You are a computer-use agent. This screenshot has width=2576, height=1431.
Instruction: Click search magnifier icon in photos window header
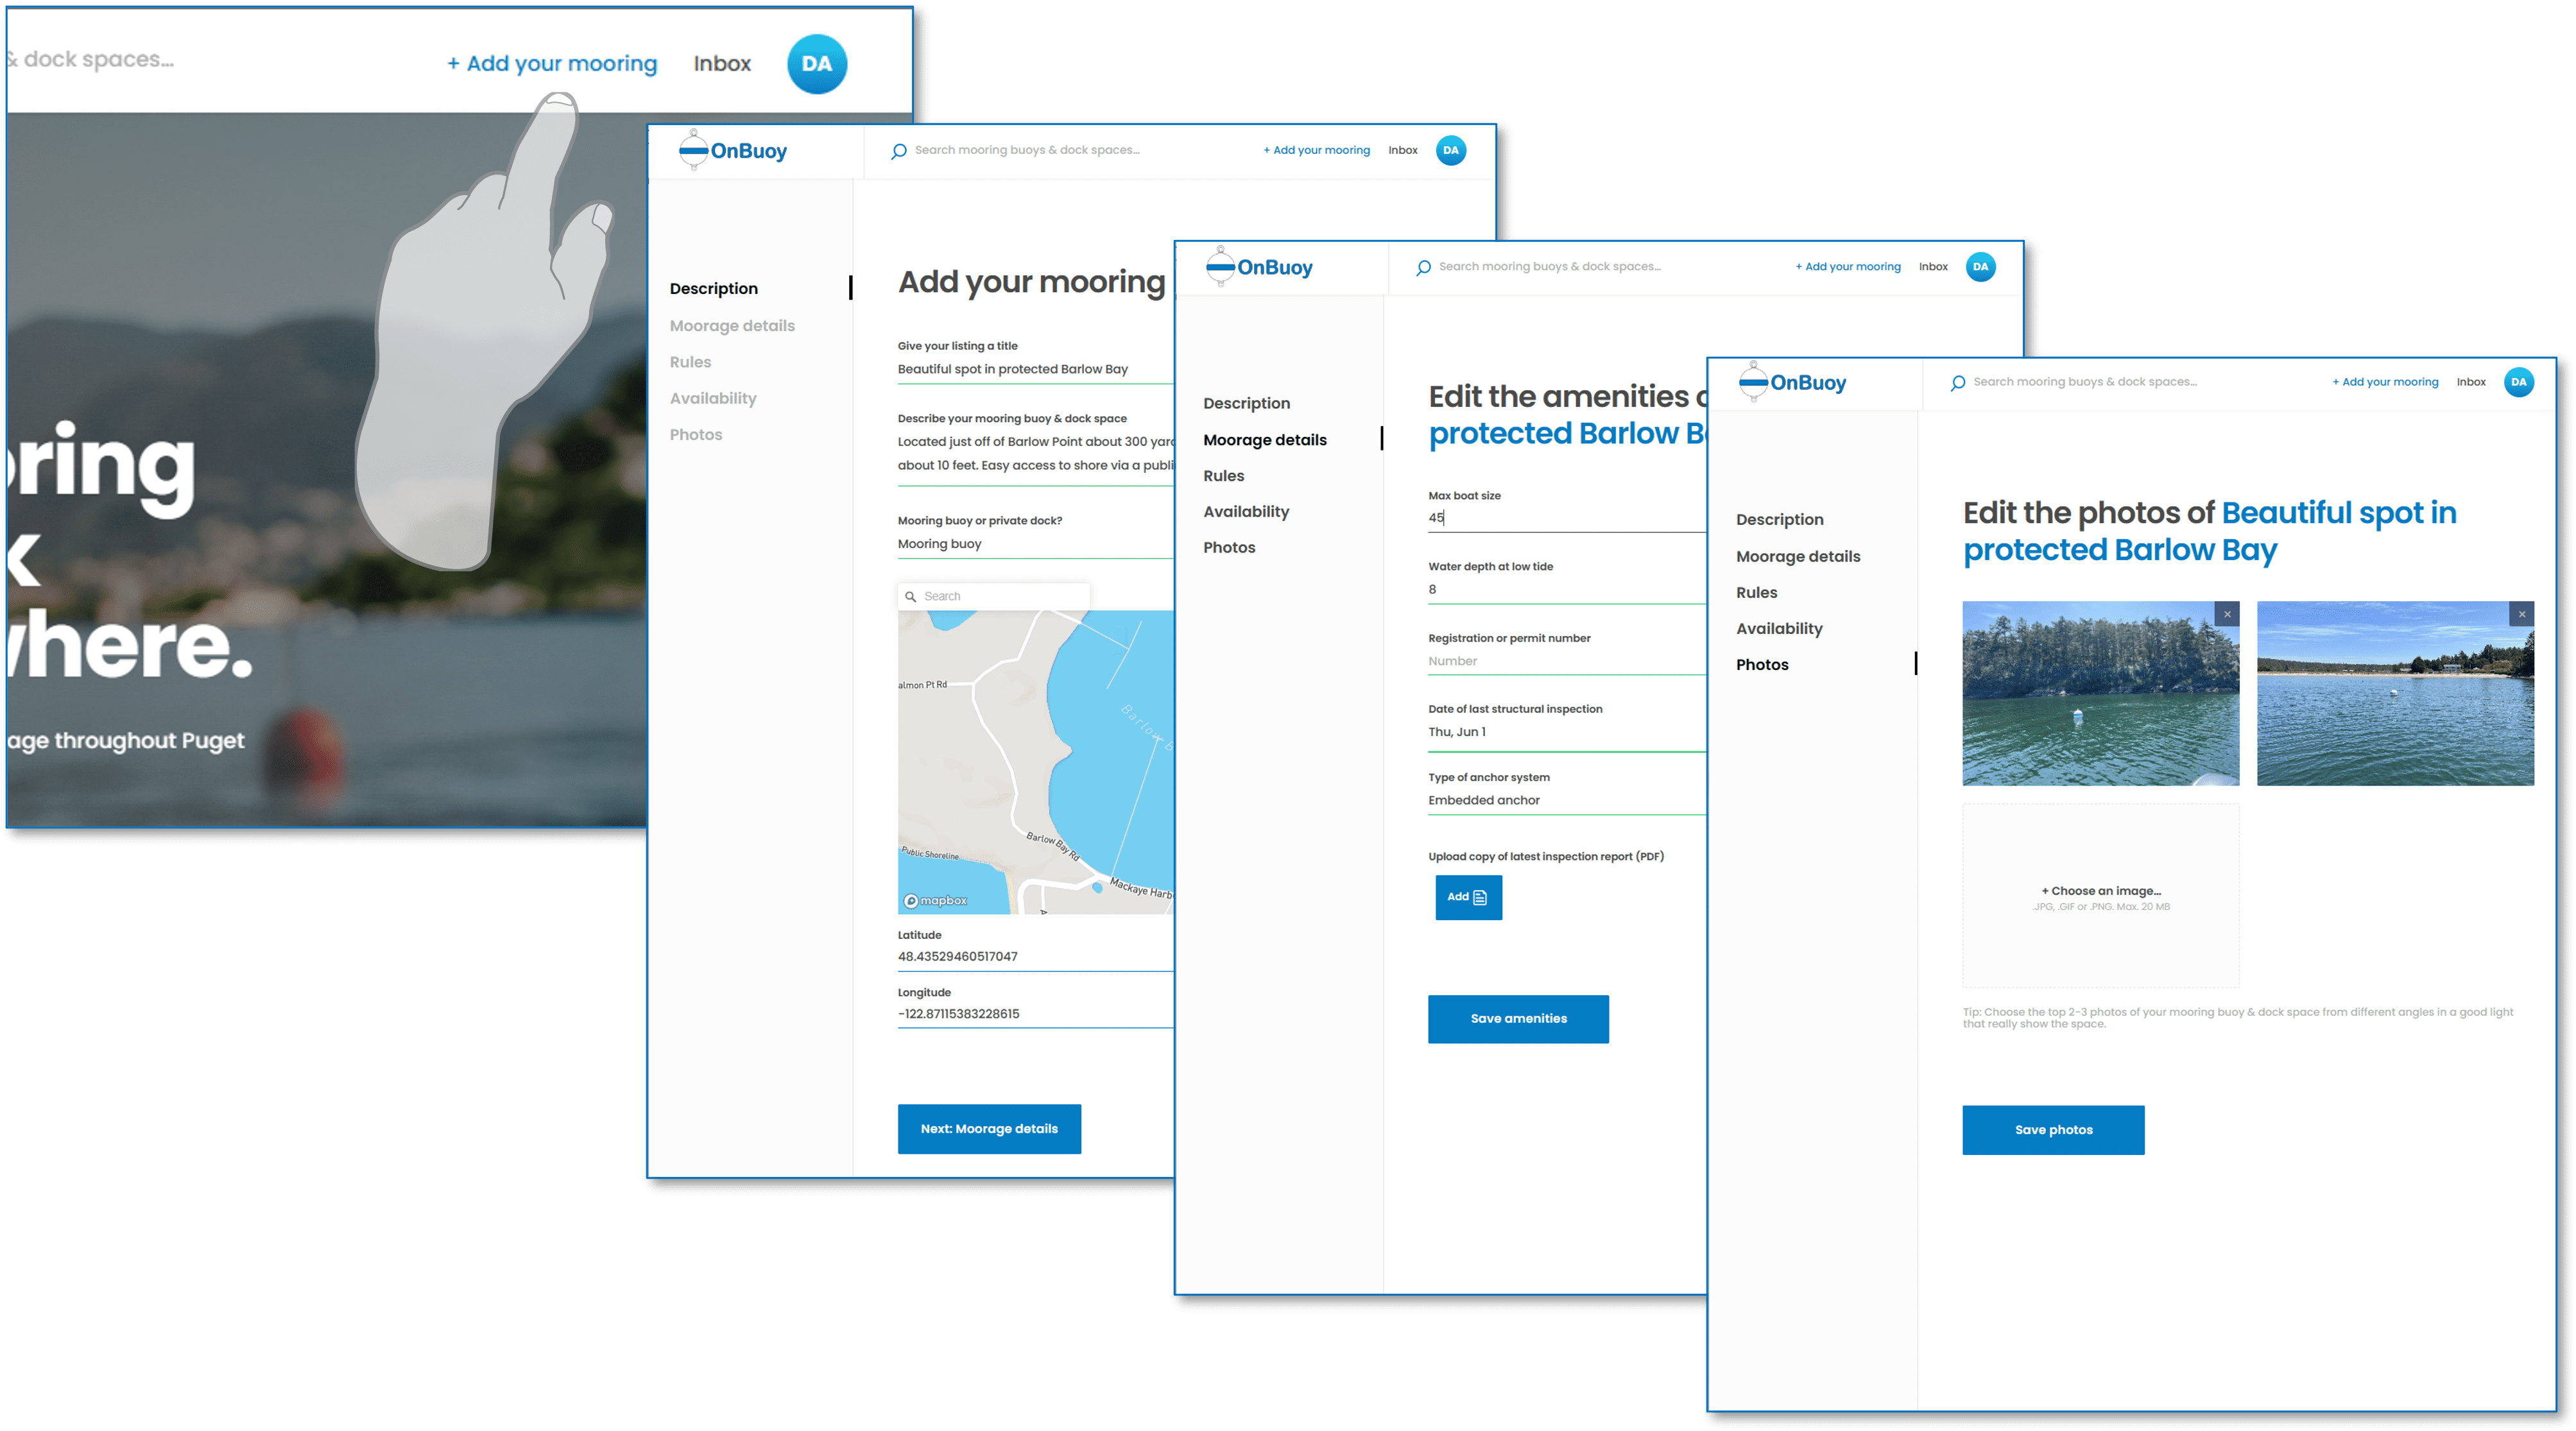click(x=1957, y=383)
